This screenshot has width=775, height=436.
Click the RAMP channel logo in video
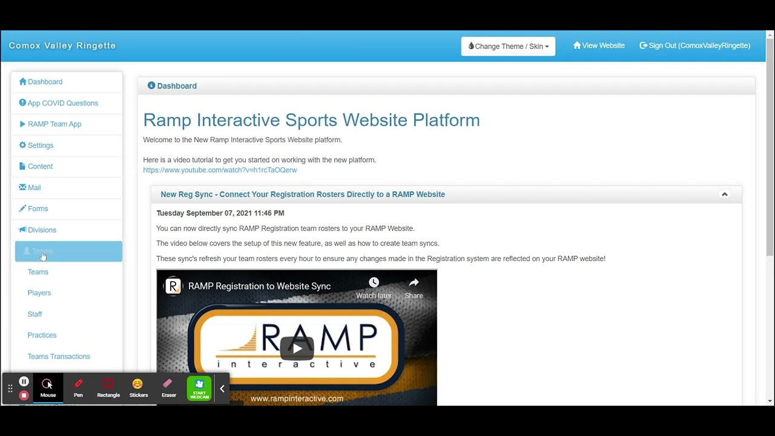[x=173, y=286]
